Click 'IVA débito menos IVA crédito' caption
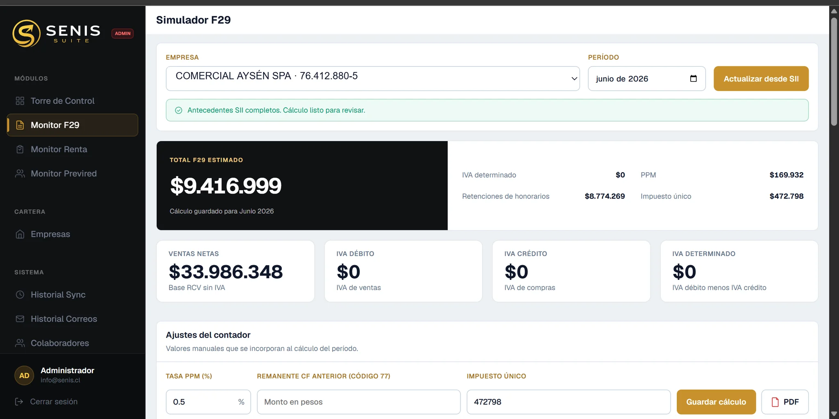Image resolution: width=839 pixels, height=419 pixels. 719,288
